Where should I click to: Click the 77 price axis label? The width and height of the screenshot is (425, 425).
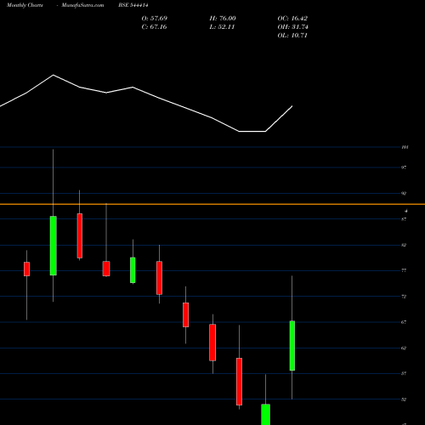click(x=404, y=270)
